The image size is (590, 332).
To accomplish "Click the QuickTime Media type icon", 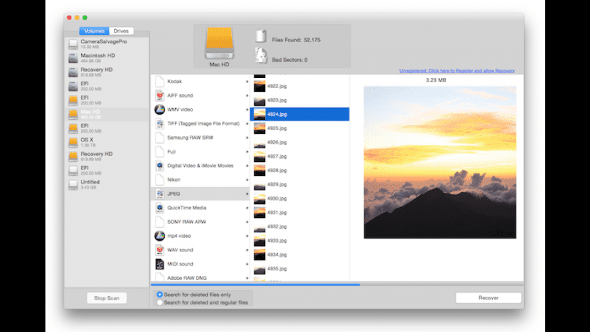I will click(159, 208).
